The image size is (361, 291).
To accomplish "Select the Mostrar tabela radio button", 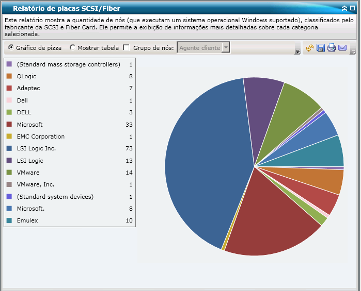I will (72, 47).
